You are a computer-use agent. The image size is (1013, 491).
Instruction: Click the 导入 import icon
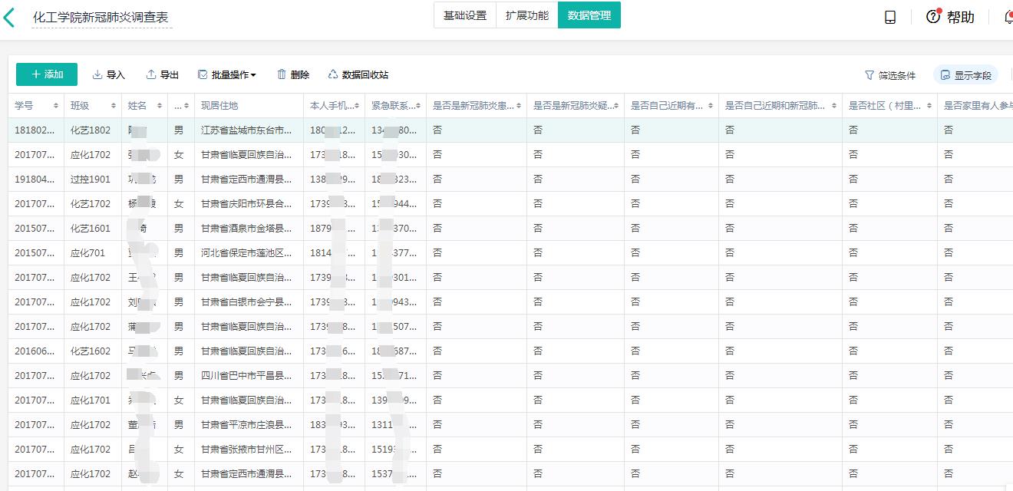[x=97, y=74]
